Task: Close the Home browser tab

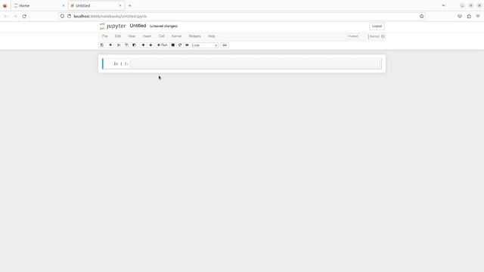Action: [64, 5]
